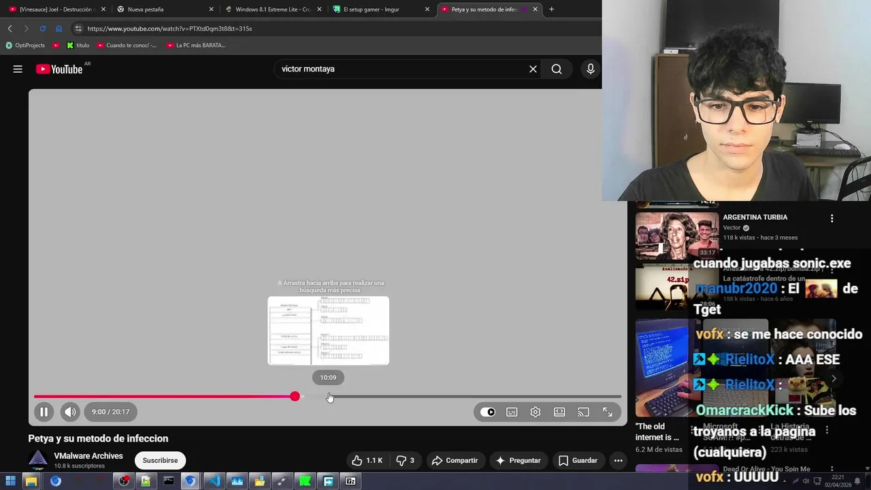The width and height of the screenshot is (871, 490).
Task: Open a new browser tab with the plus icon
Action: [x=551, y=10]
